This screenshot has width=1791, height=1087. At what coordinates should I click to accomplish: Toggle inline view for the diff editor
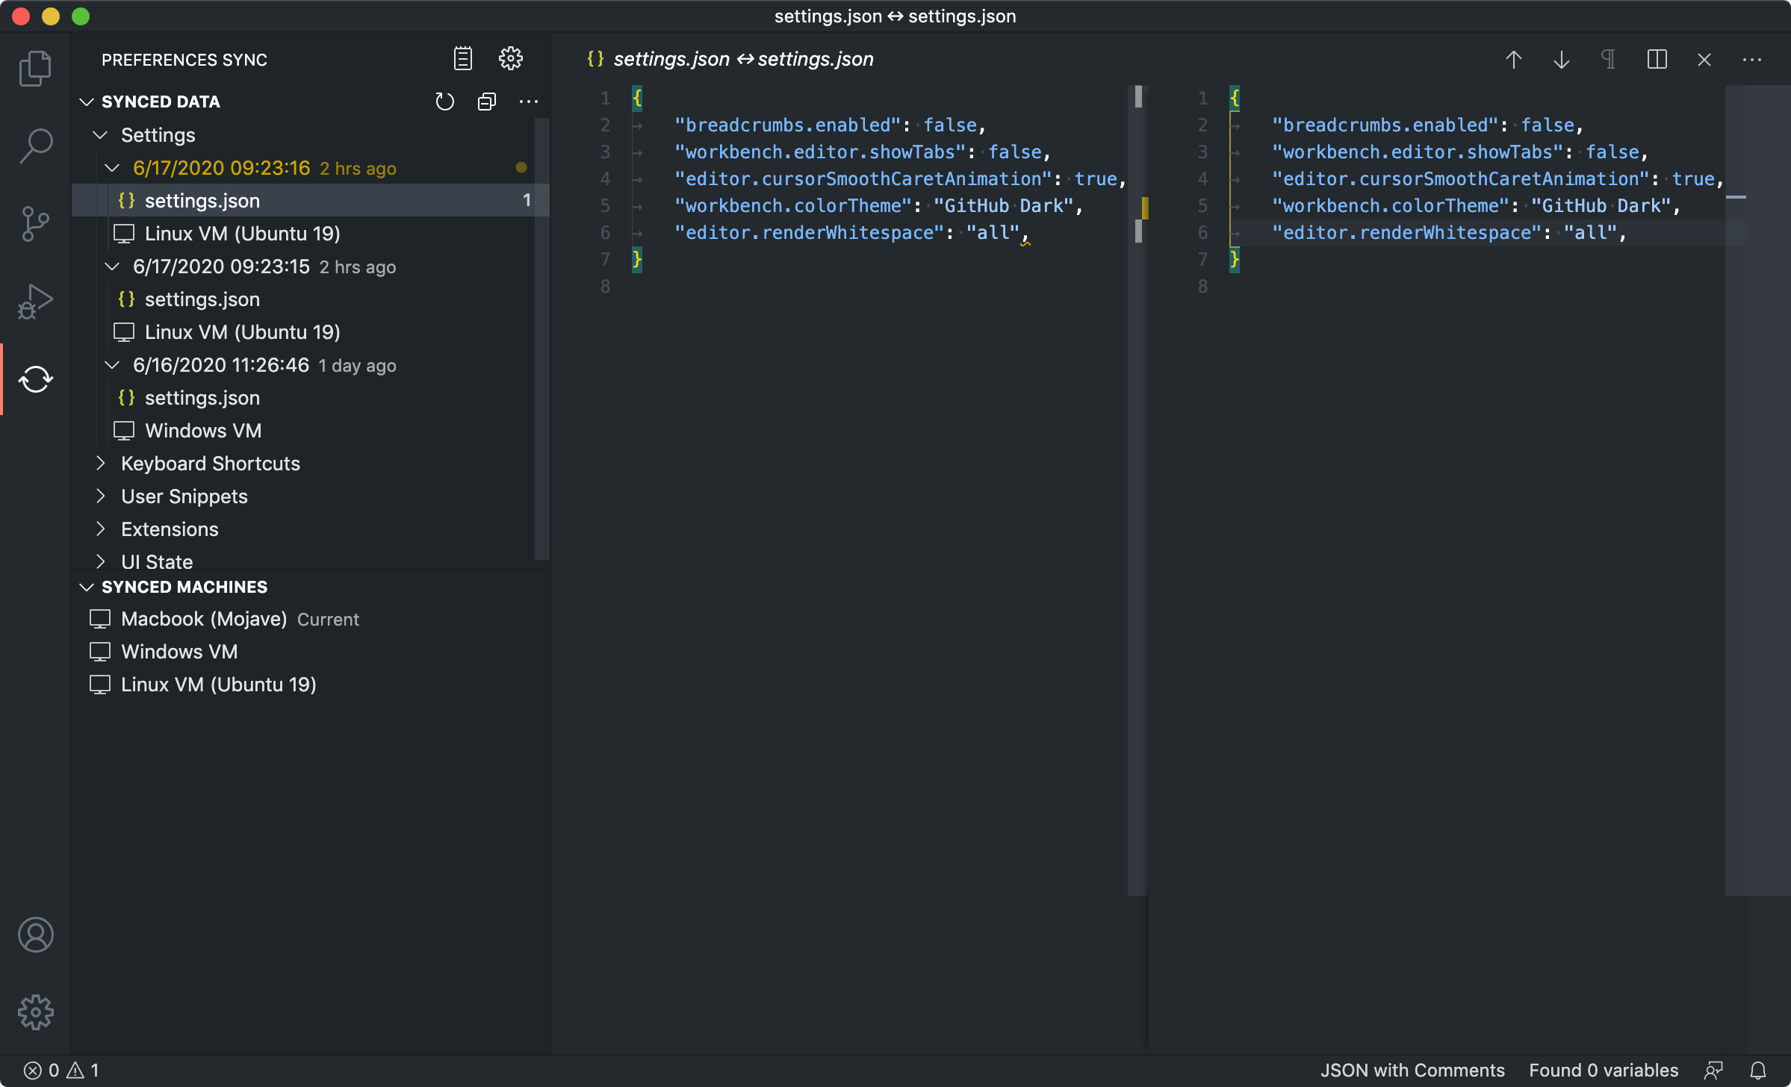click(1657, 60)
